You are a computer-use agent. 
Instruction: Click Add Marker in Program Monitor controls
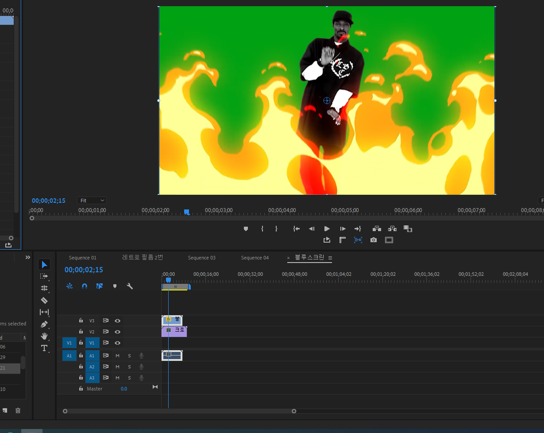pos(246,229)
